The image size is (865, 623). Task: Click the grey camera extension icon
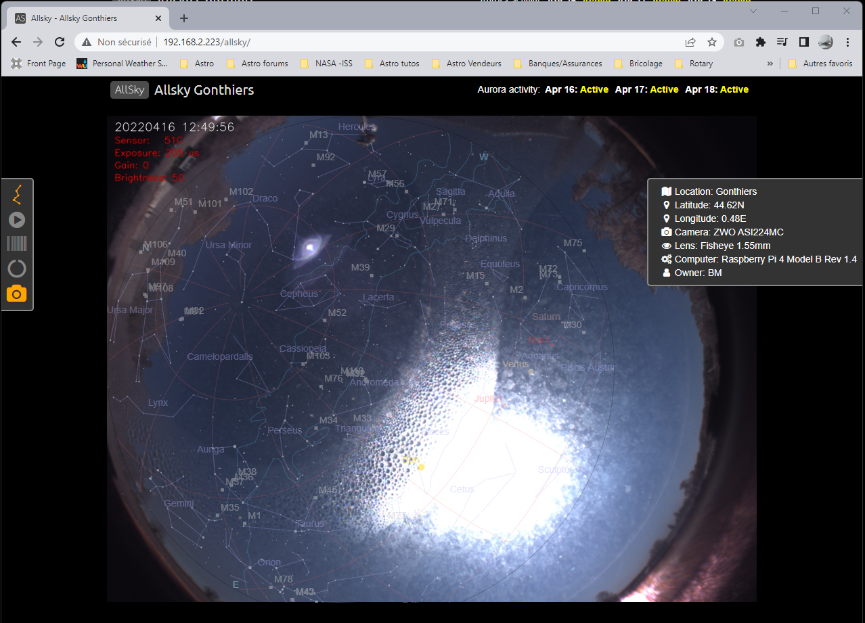point(739,42)
